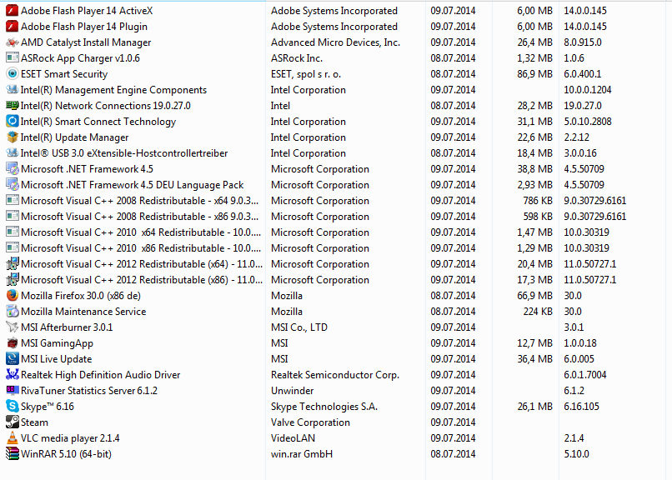Click version 1.0.0.18 of MSI GamingApp

point(580,343)
